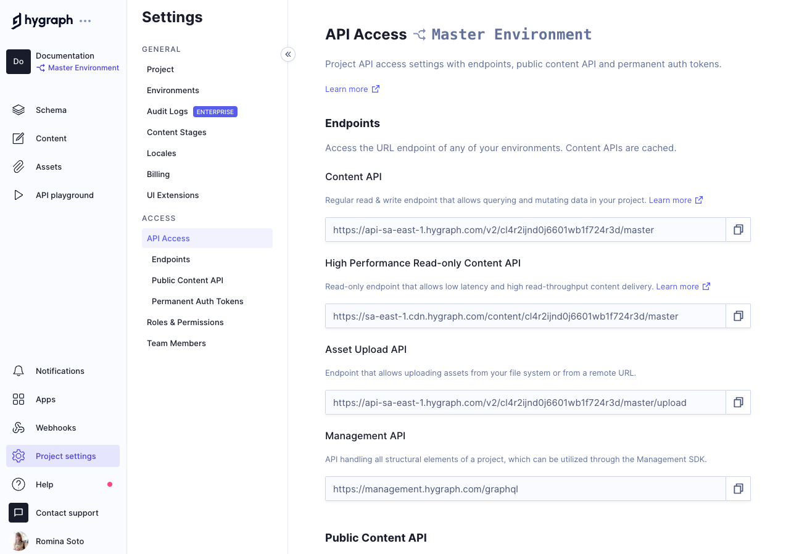Launch the API playground play icon
The width and height of the screenshot is (786, 554).
tap(19, 195)
